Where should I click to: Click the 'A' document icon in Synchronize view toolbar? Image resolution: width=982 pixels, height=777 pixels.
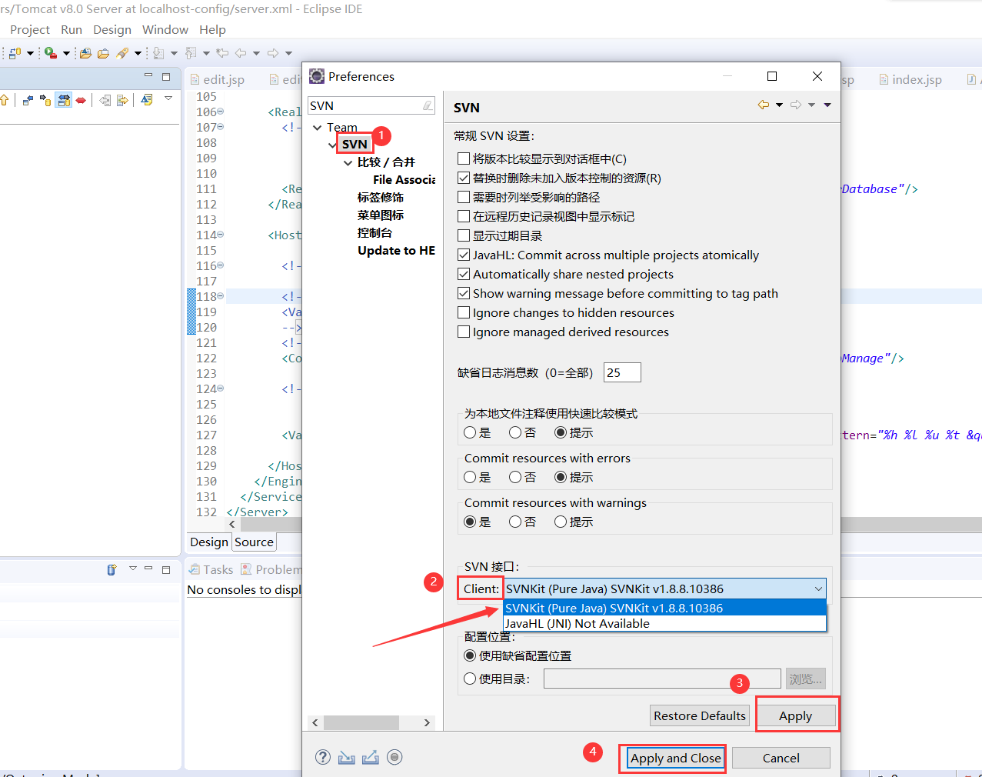coord(147,100)
